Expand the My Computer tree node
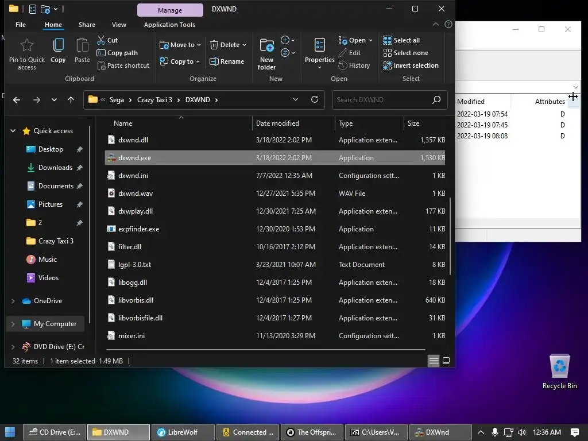588x441 pixels. [13, 324]
